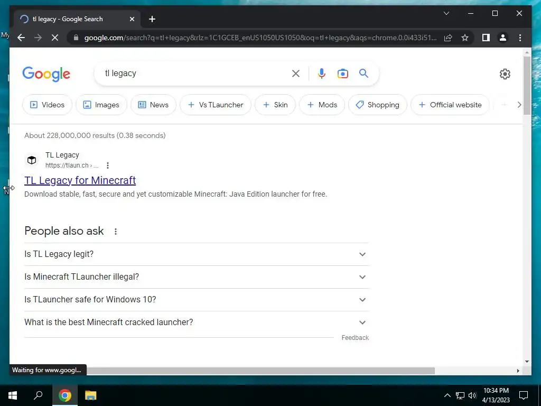Expand 'Is TL Legacy legit?' question

coord(197,254)
